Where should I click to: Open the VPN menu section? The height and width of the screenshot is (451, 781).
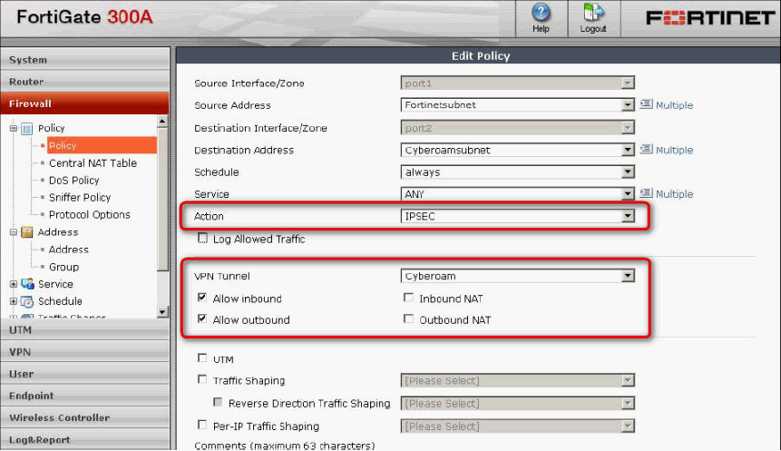(84, 352)
